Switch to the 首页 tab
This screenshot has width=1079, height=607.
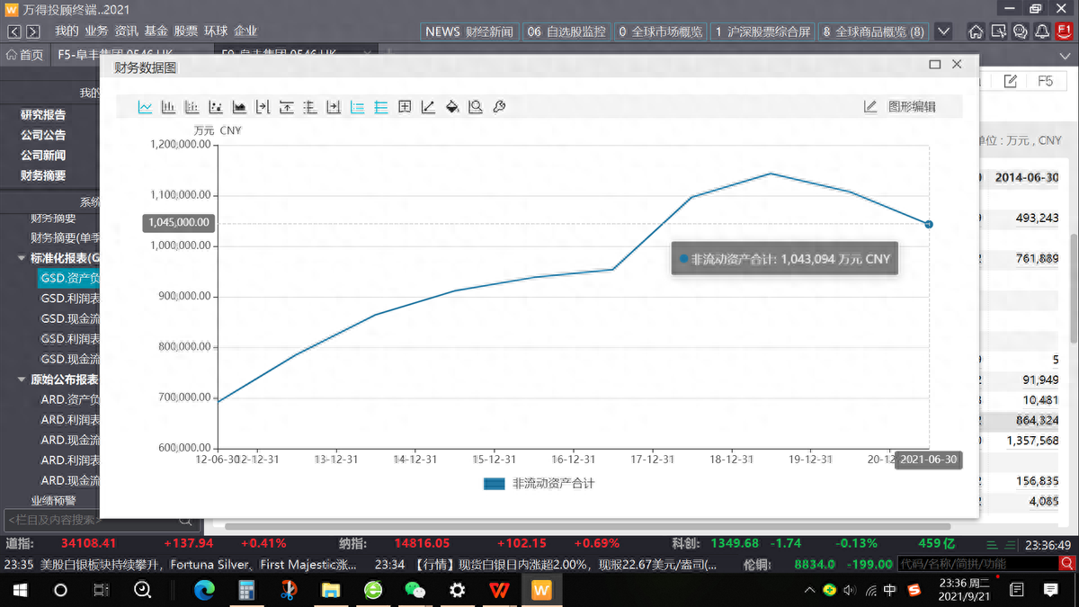[25, 55]
